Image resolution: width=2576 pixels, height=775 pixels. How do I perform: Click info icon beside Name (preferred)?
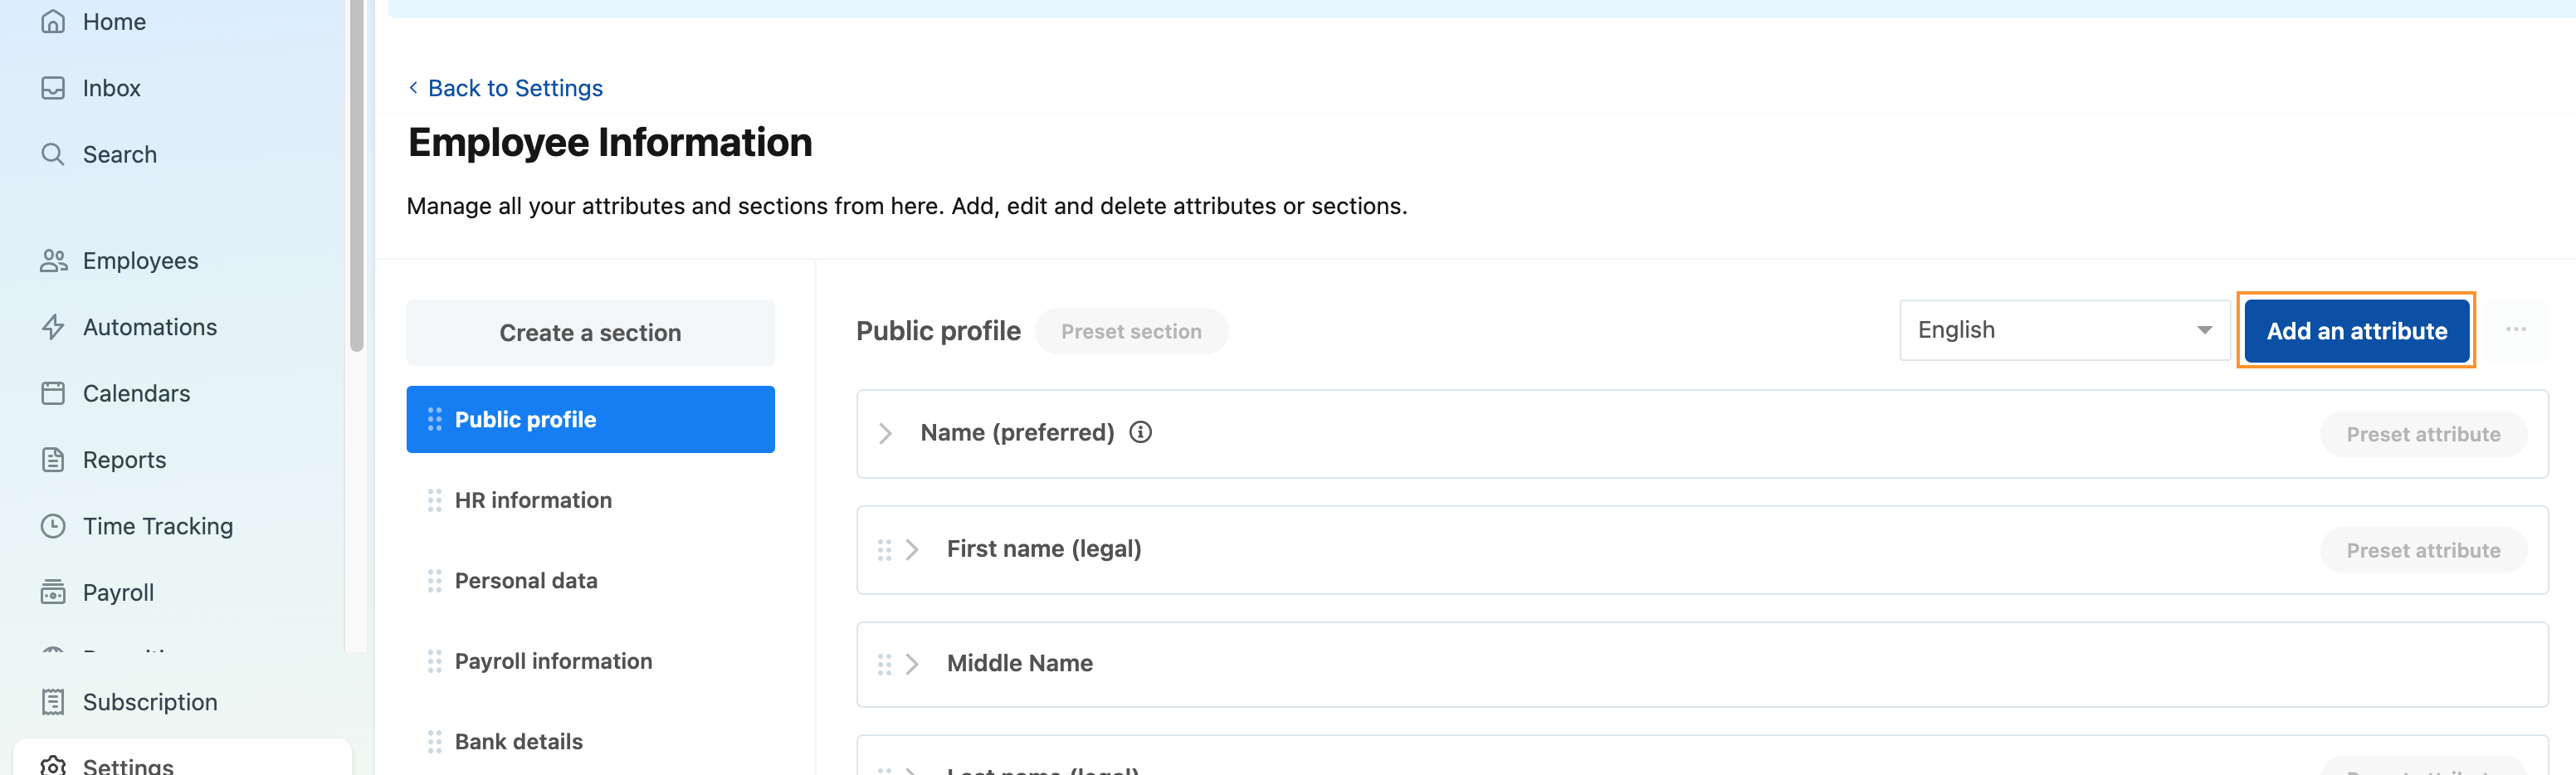pos(1140,432)
